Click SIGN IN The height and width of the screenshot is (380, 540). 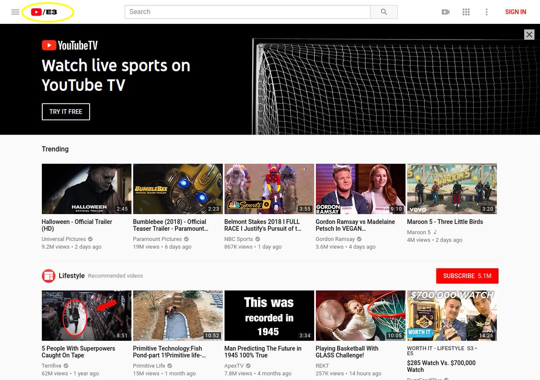tap(515, 12)
